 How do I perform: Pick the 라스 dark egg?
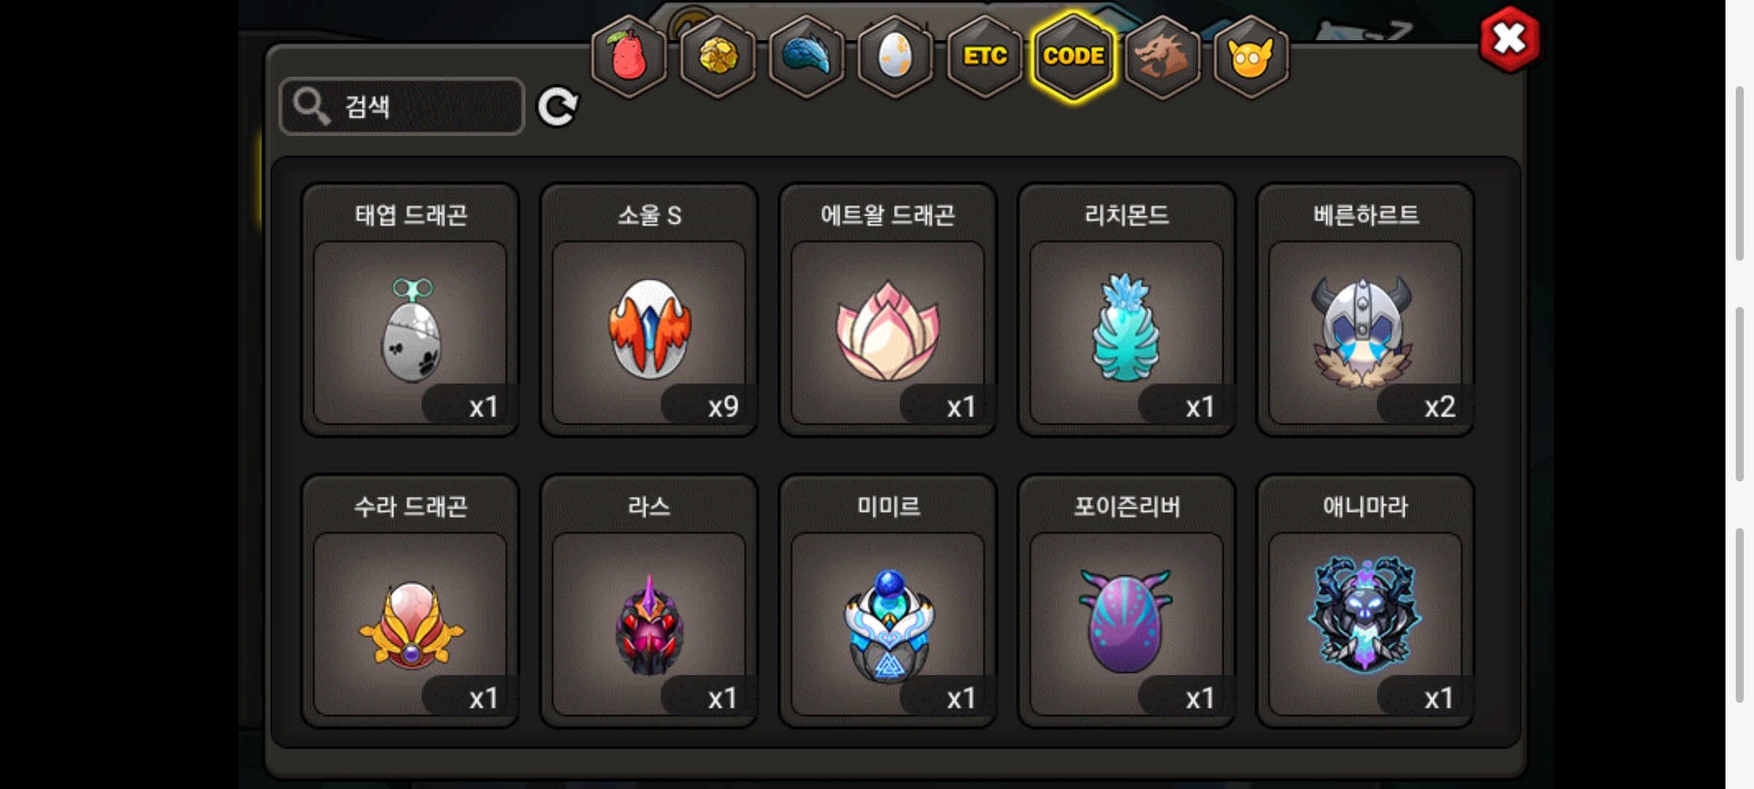649,601
